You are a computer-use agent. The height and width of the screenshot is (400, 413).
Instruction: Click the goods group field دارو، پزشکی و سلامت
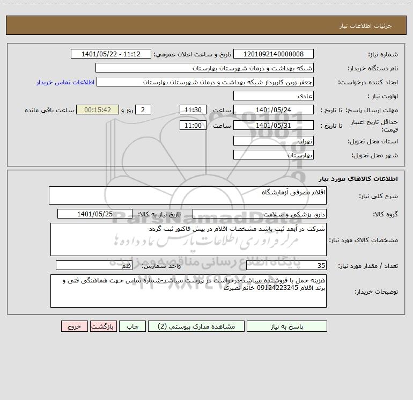click(260, 214)
